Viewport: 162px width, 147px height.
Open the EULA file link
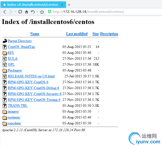tap(13, 59)
